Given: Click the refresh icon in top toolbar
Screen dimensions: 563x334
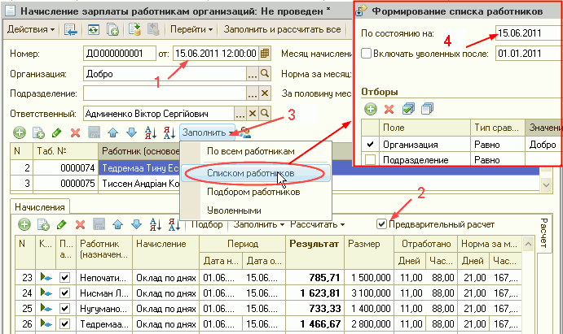Looking at the screenshot, I should tap(94, 29).
